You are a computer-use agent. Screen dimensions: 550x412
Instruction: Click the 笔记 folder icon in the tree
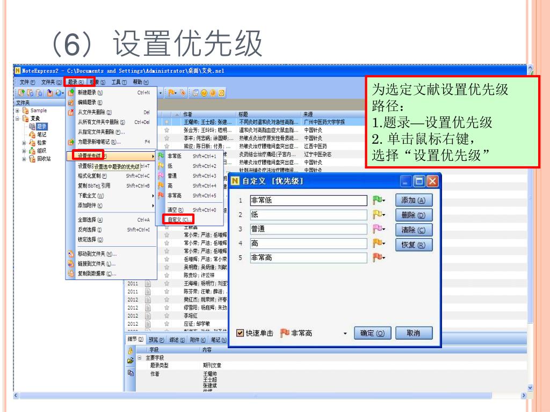point(32,135)
